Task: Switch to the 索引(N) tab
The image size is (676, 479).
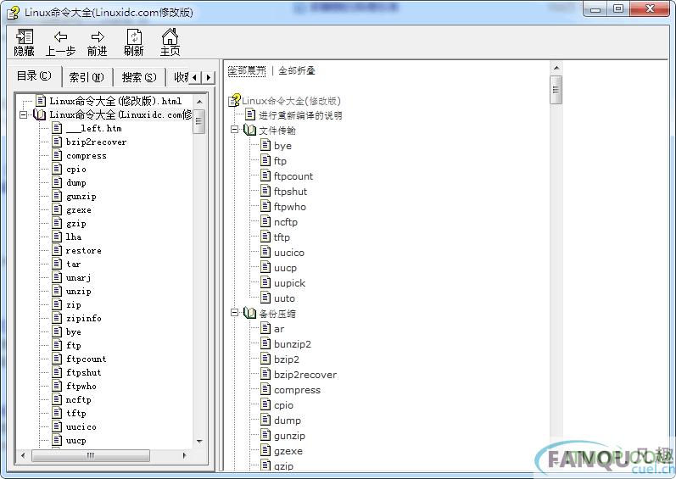Action: [87, 77]
